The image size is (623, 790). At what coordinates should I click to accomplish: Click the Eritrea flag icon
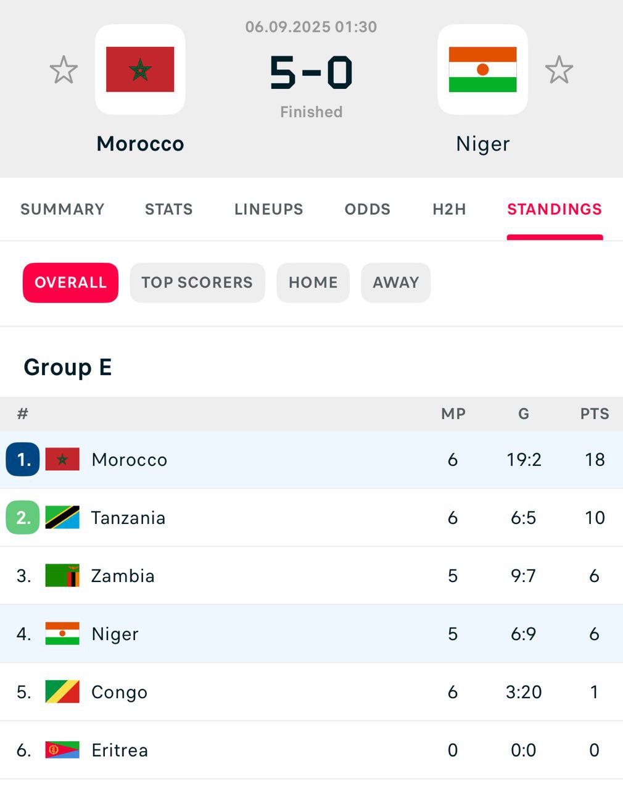pos(62,750)
